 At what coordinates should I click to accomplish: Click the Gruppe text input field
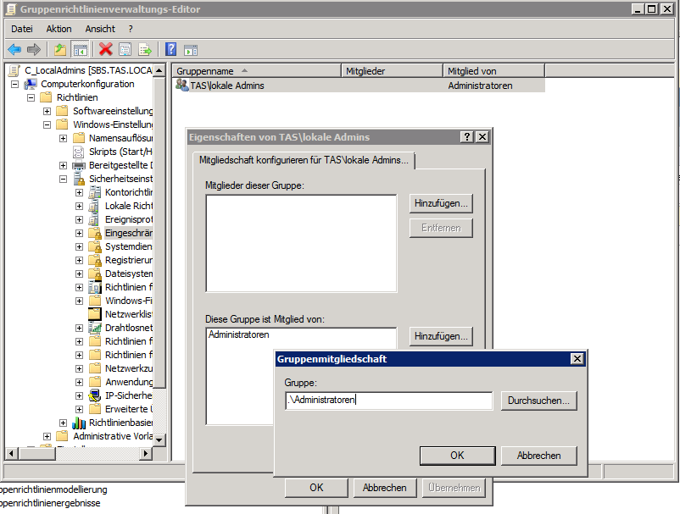[x=388, y=401]
